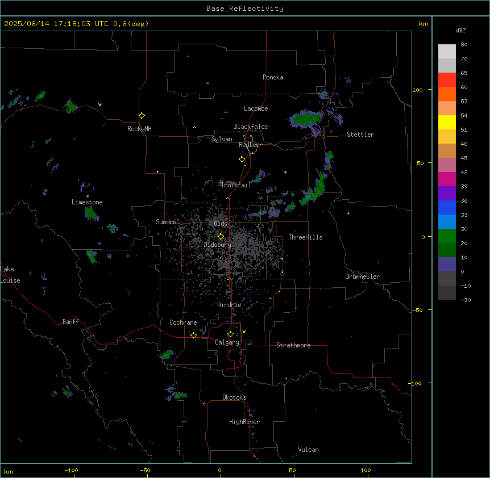
Task: Click the yellow diamond marker south of RedDeer
Action: click(x=242, y=159)
